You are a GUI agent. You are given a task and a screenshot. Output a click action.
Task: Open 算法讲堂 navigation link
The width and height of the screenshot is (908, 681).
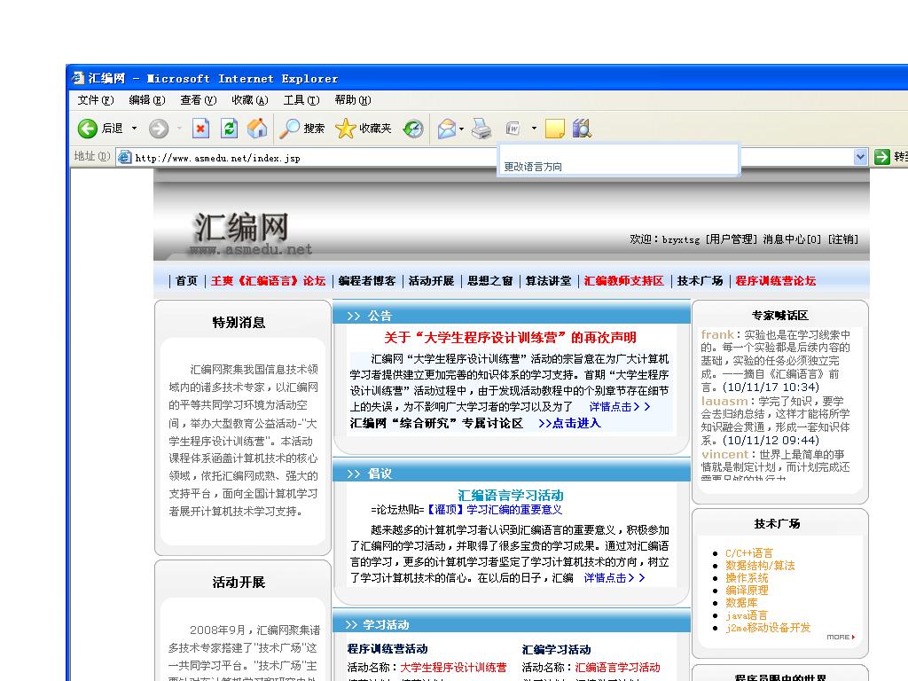click(x=548, y=281)
